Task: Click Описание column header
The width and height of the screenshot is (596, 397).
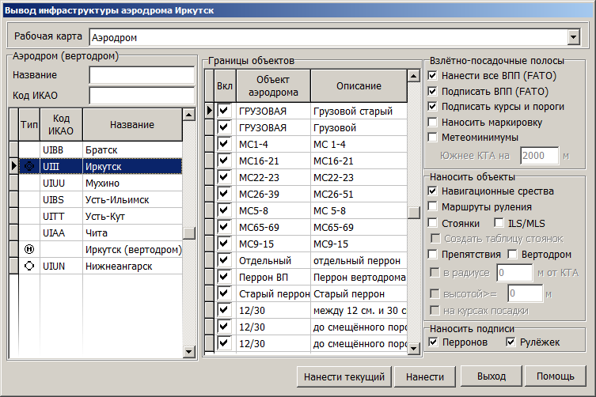Action: coord(358,85)
